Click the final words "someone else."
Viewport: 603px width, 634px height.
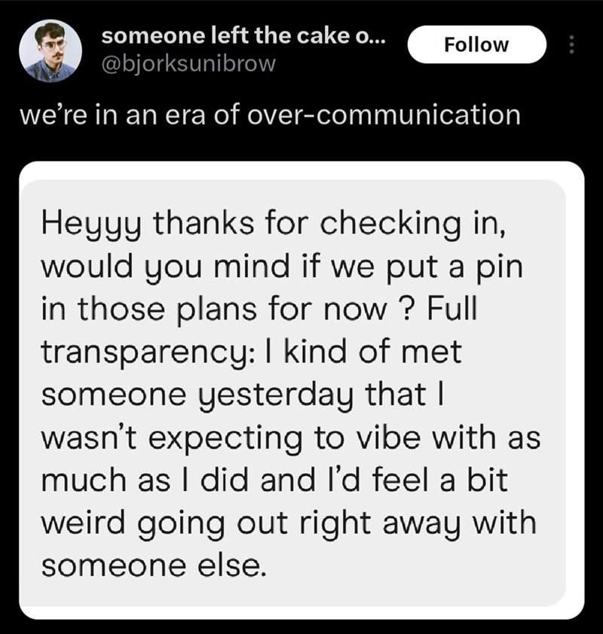155,565
